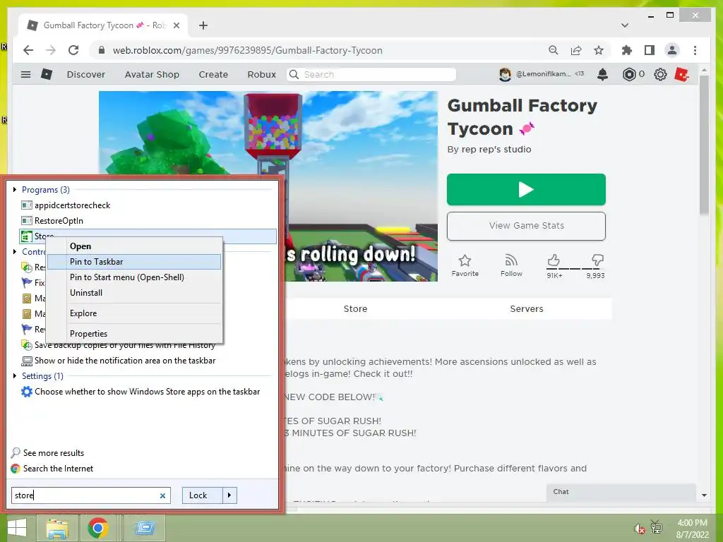Image resolution: width=723 pixels, height=542 pixels.
Task: Open Create link in Roblox nav
Action: pos(213,74)
